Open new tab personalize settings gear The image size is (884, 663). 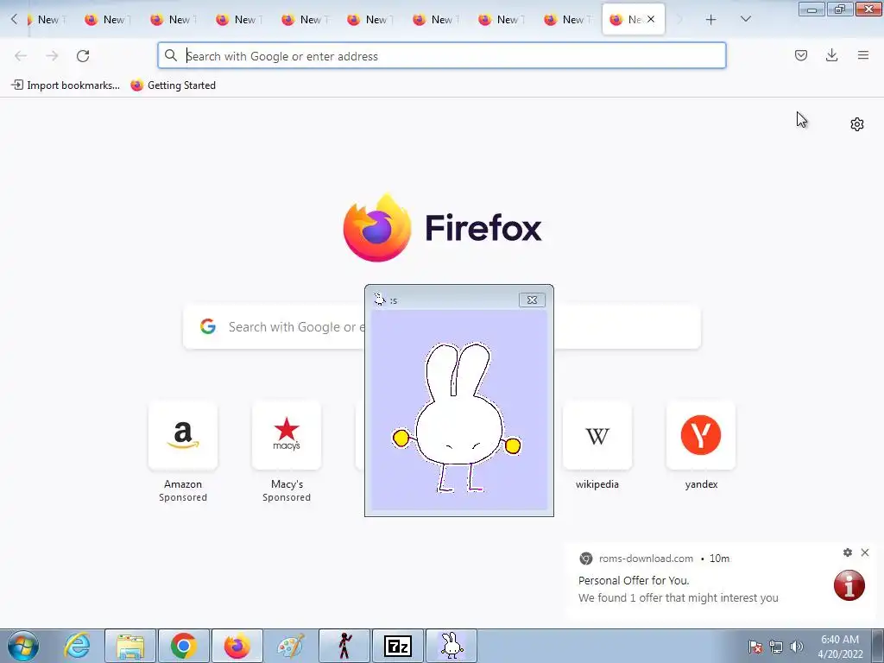[857, 124]
